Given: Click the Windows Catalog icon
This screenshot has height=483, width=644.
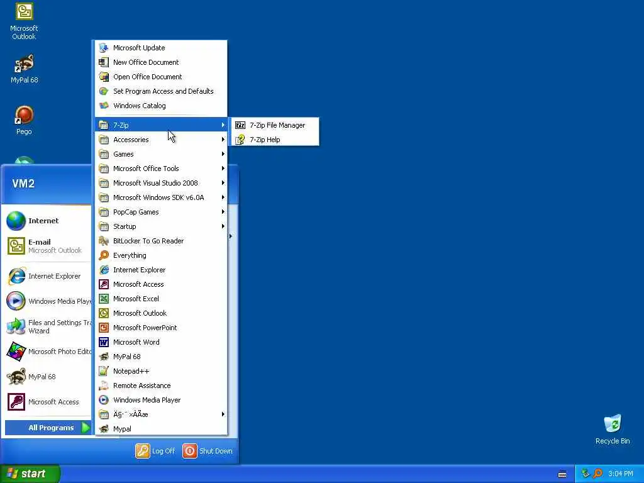Looking at the screenshot, I should click(104, 106).
